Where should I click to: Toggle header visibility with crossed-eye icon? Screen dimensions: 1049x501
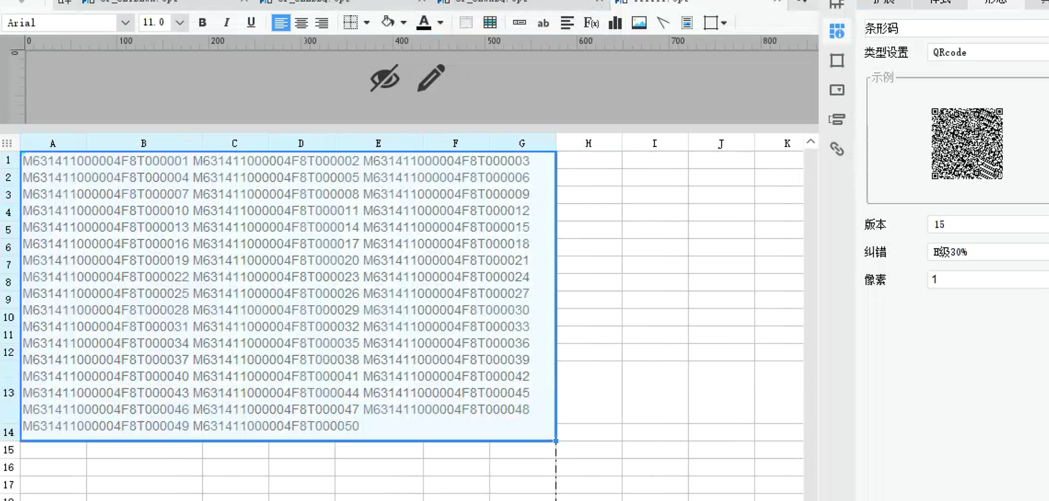click(385, 78)
